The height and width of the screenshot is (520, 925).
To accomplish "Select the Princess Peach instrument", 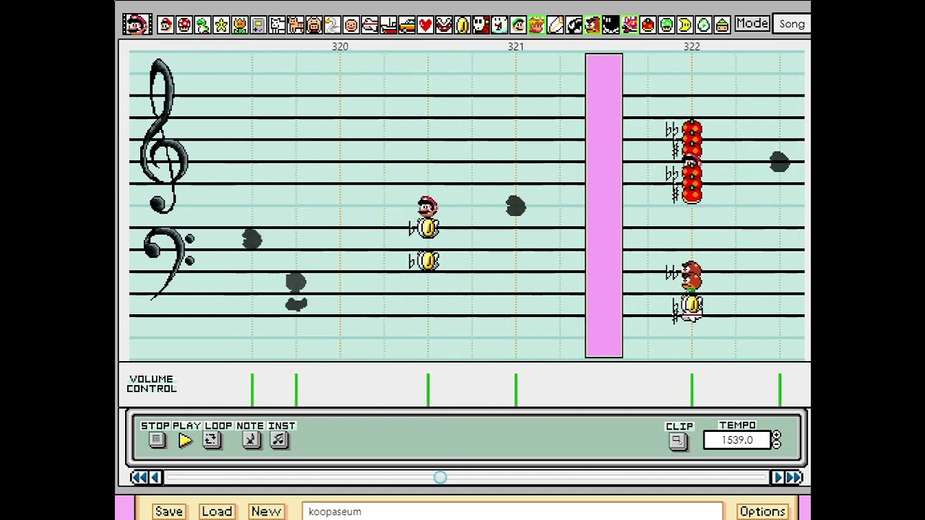I will point(535,25).
